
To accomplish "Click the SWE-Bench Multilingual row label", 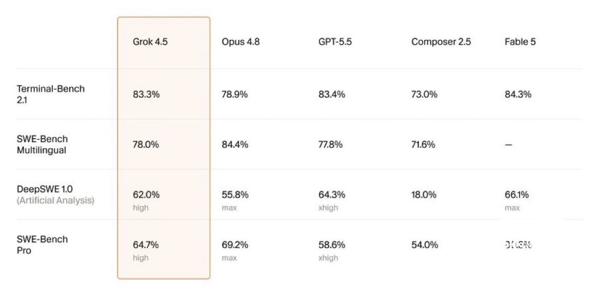I will (42, 145).
